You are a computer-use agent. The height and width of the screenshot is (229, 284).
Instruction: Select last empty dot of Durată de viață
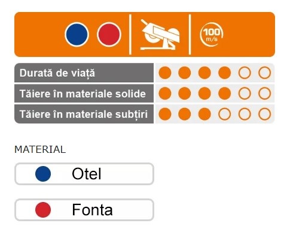click(265, 73)
